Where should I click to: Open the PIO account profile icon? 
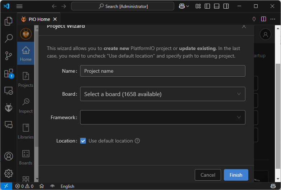coord(266,34)
